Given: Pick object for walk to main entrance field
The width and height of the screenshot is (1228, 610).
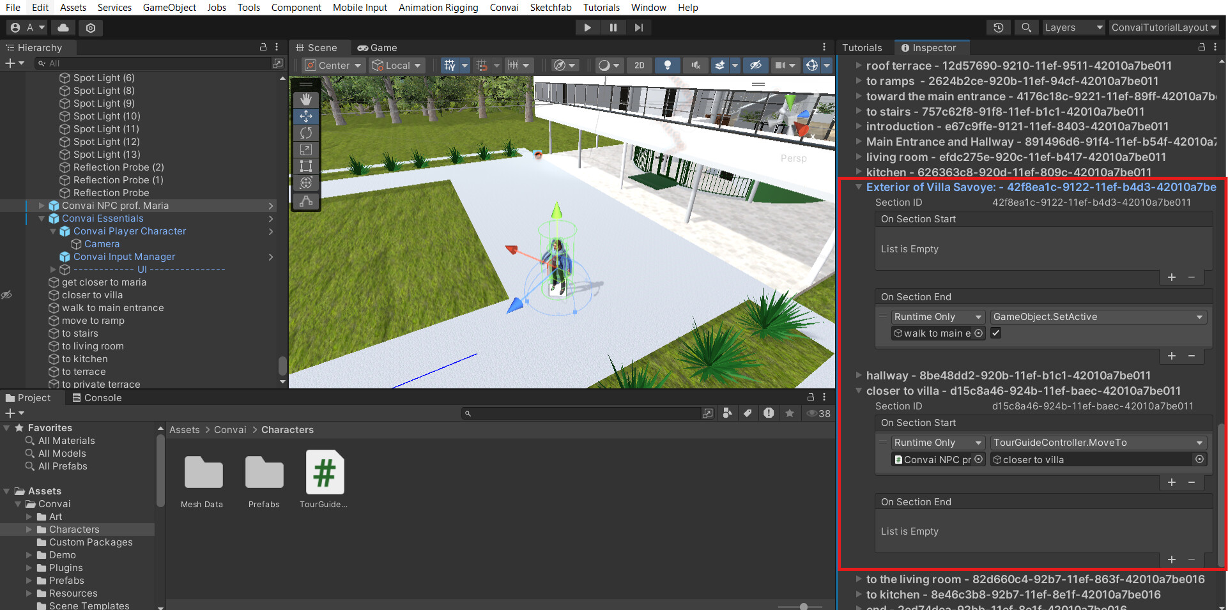Looking at the screenshot, I should [x=979, y=333].
